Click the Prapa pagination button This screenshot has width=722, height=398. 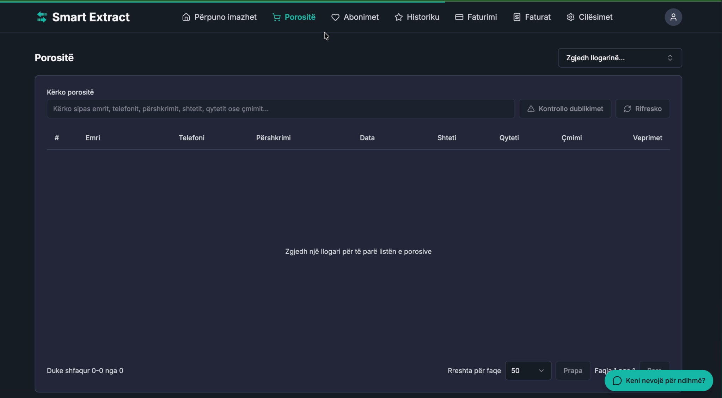pyautogui.click(x=573, y=371)
